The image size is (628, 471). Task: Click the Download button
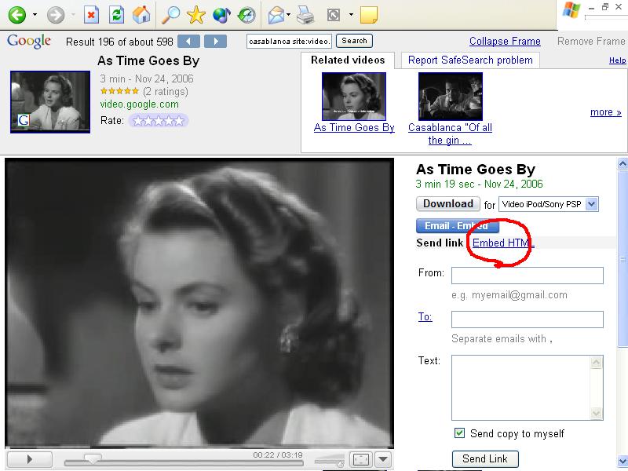click(x=447, y=204)
